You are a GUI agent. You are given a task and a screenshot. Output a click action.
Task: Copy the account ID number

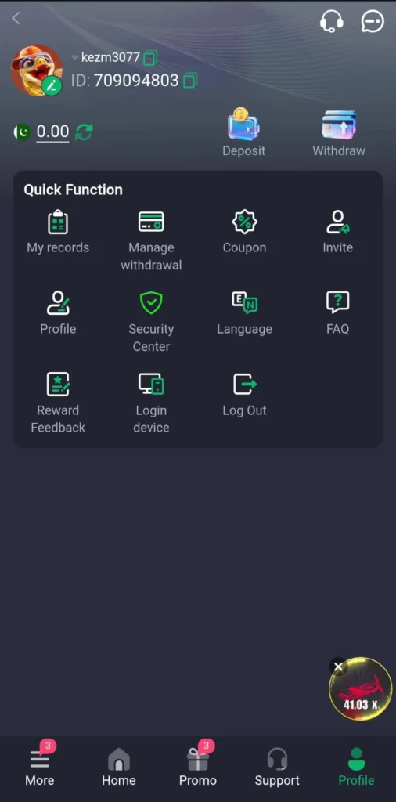click(189, 81)
